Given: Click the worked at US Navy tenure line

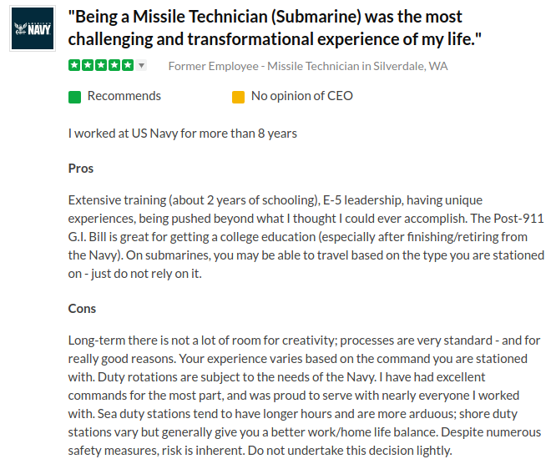Looking at the screenshot, I should click(182, 133).
